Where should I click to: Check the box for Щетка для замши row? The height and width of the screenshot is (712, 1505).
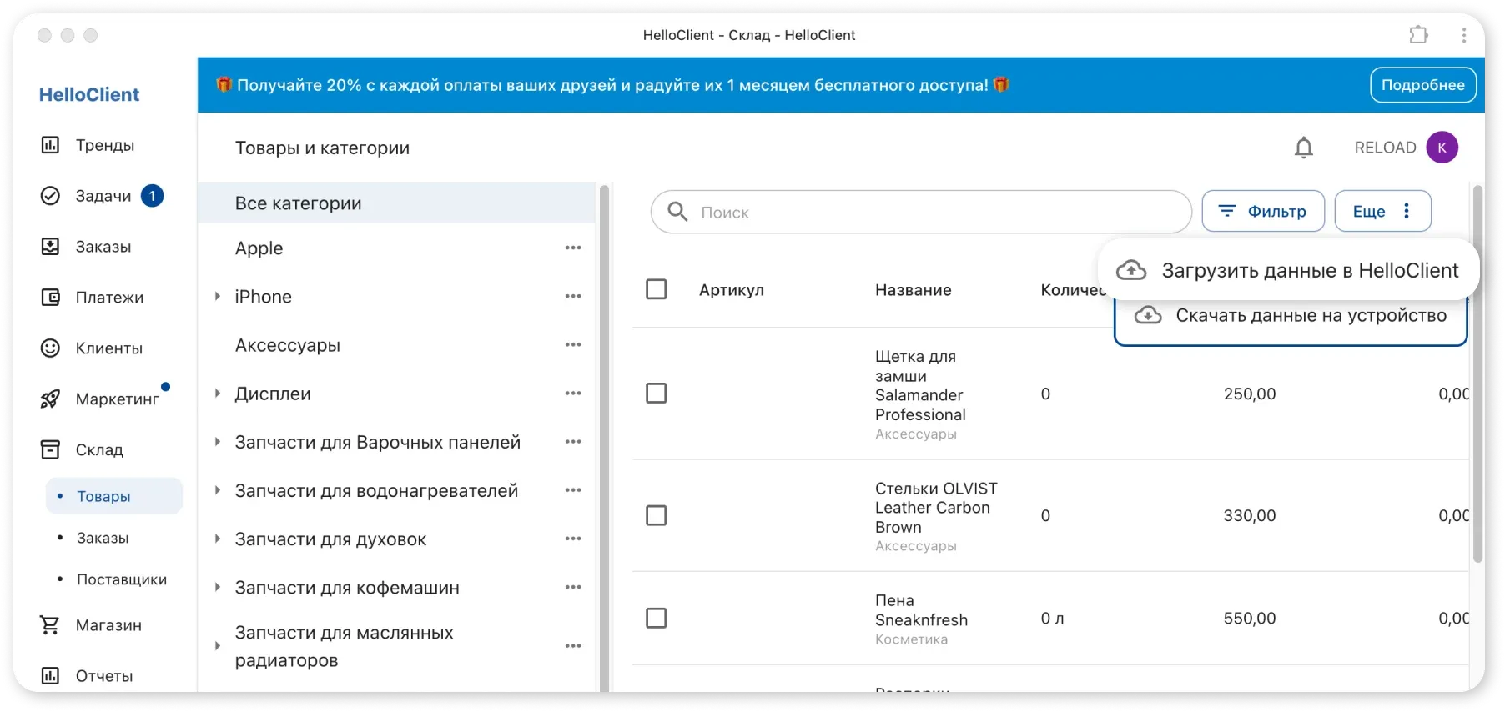[x=657, y=394]
